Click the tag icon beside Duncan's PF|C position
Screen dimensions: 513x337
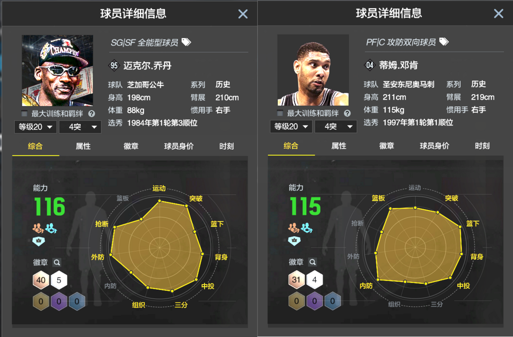pyautogui.click(x=444, y=42)
